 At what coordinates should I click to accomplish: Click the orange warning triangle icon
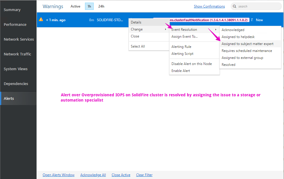41,19
